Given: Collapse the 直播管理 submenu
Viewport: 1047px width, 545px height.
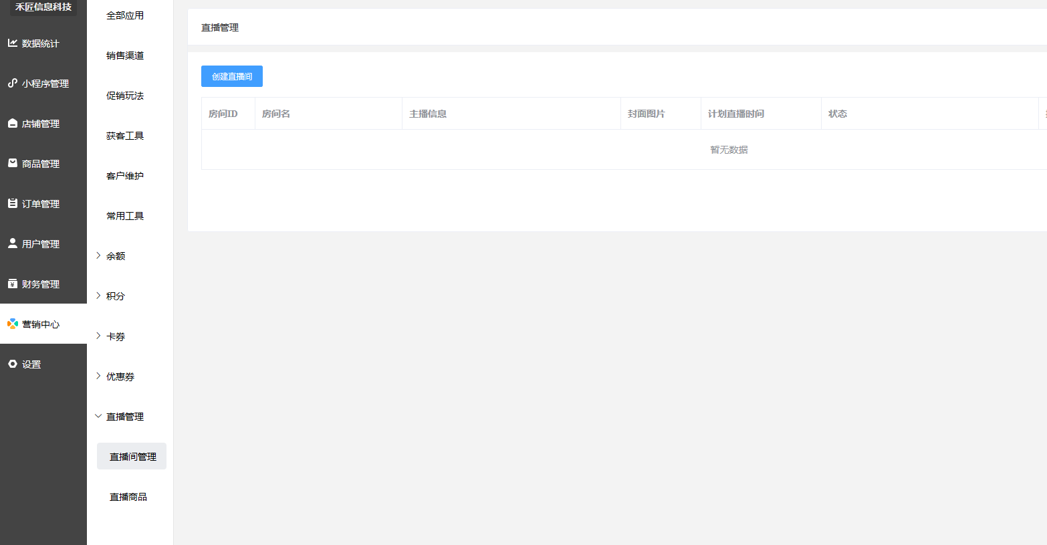Looking at the screenshot, I should [x=98, y=416].
